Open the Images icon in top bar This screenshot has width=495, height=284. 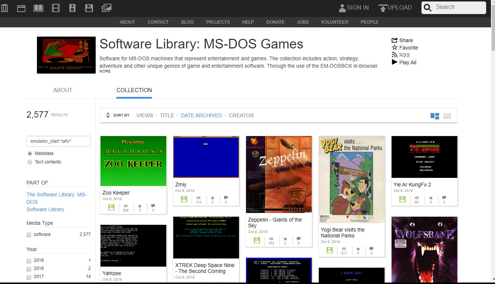[x=106, y=7]
